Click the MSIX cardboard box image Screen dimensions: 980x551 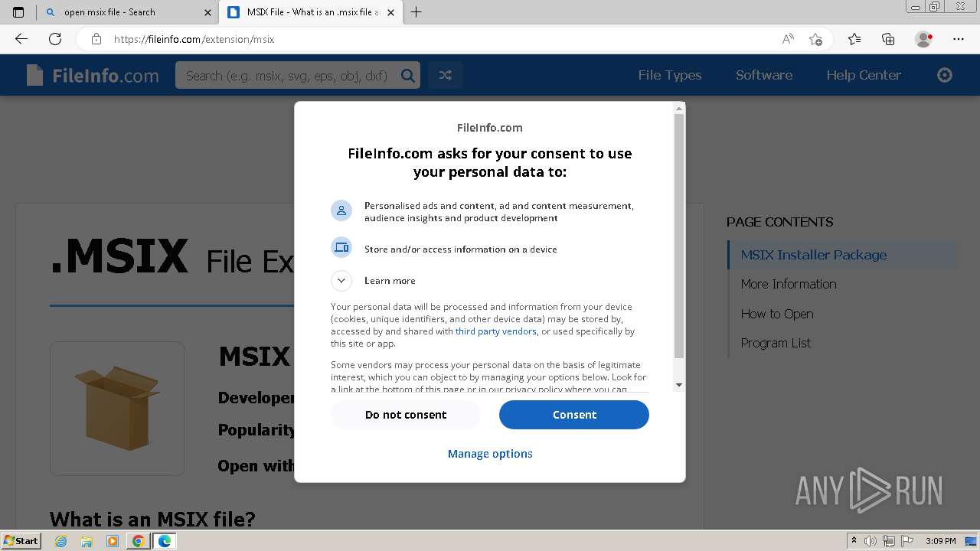[117, 408]
